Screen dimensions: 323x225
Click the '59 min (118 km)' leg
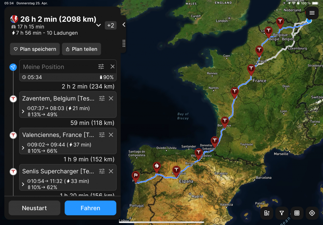pyautogui.click(x=92, y=123)
